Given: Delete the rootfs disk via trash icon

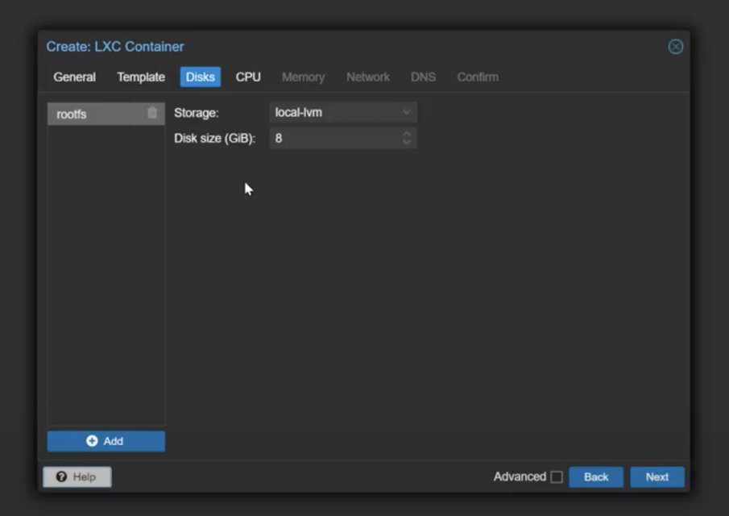Looking at the screenshot, I should coord(152,114).
